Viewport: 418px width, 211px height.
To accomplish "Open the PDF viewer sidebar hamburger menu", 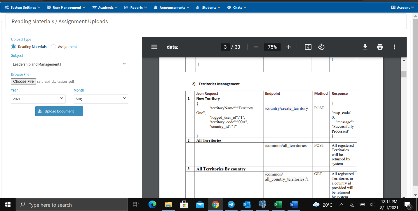I will (x=154, y=47).
